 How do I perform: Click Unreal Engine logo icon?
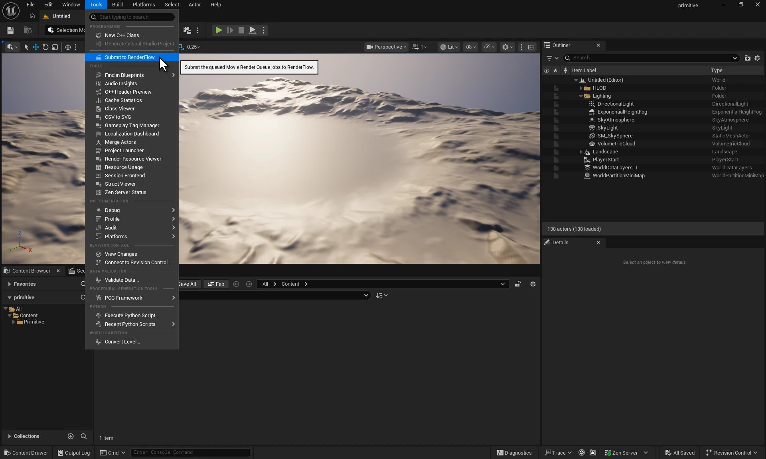pos(11,11)
